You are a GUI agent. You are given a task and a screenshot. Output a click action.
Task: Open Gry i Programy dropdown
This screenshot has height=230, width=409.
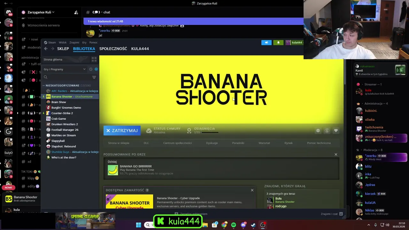point(65,69)
